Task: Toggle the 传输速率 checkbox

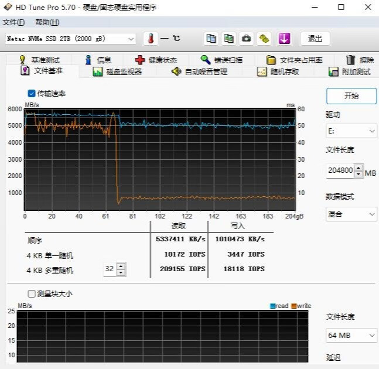Action: (x=32, y=94)
